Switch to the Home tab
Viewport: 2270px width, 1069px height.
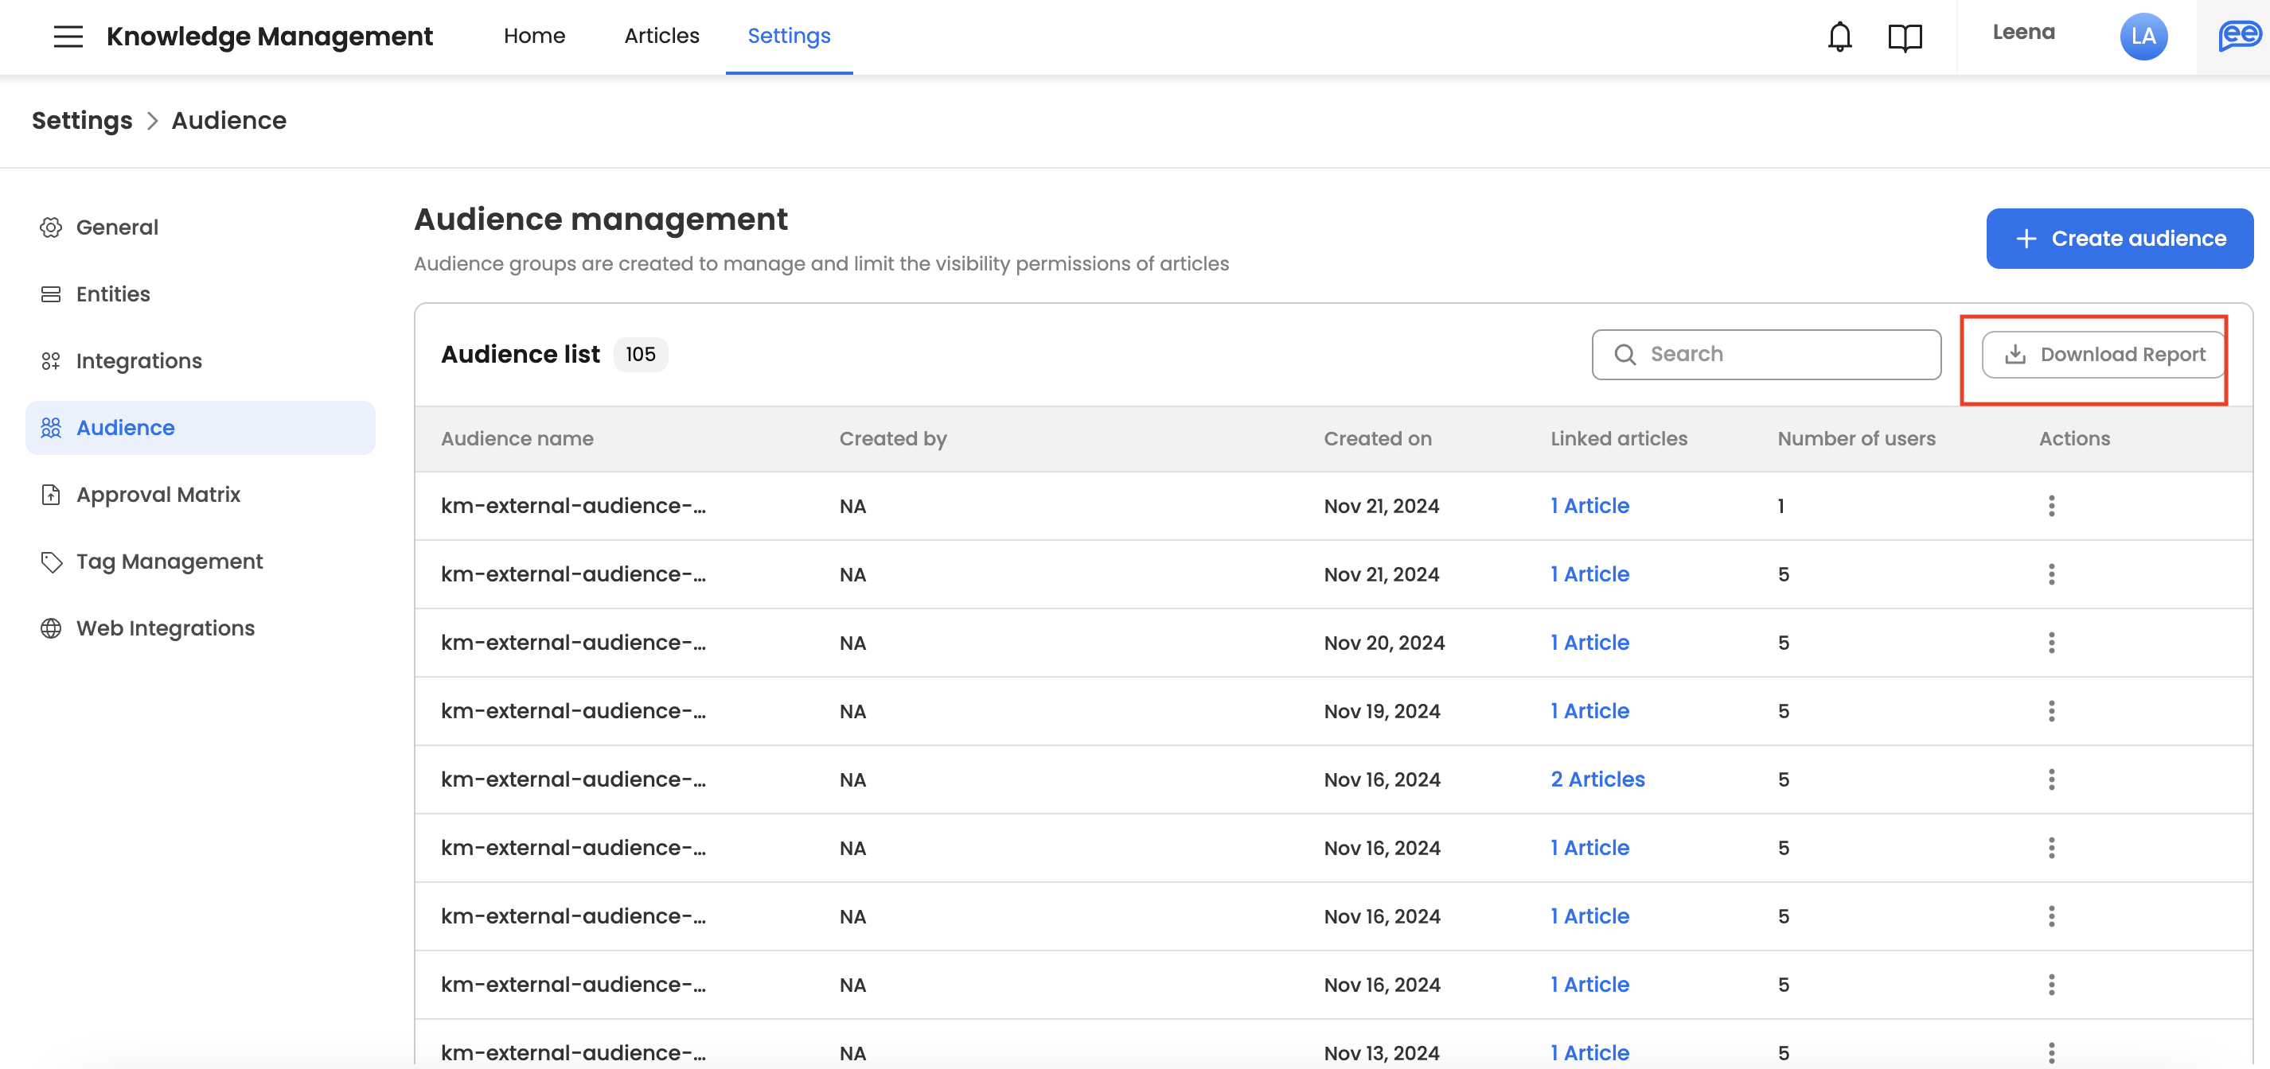(x=534, y=36)
